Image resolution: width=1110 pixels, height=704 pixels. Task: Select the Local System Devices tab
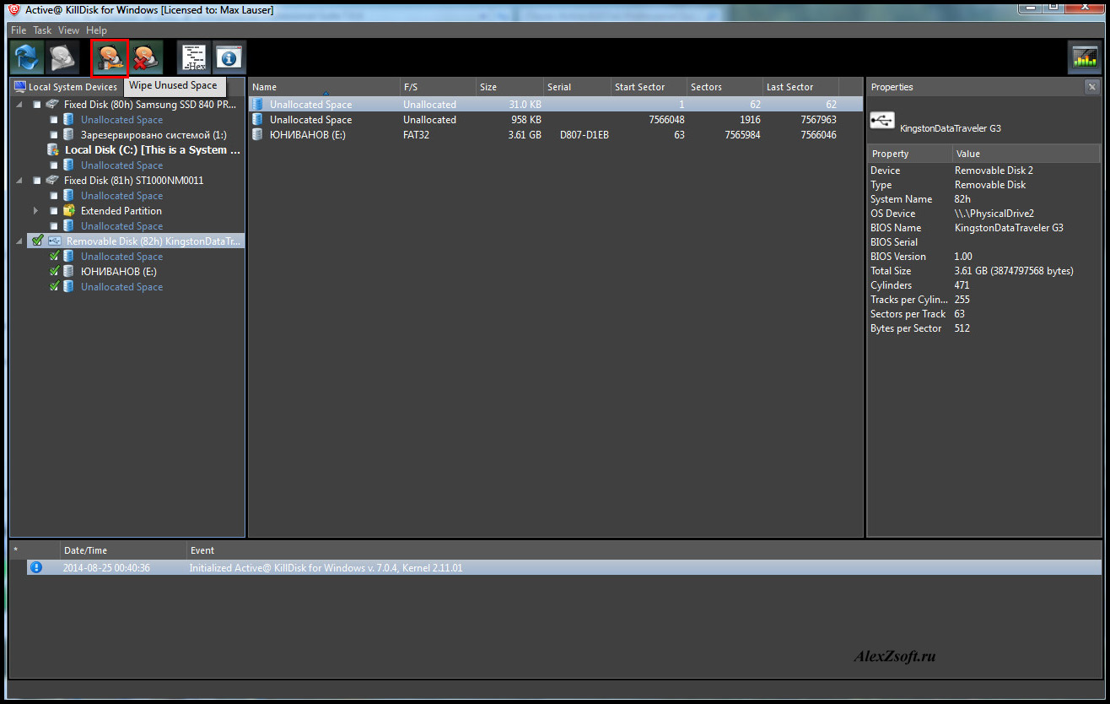(66, 87)
